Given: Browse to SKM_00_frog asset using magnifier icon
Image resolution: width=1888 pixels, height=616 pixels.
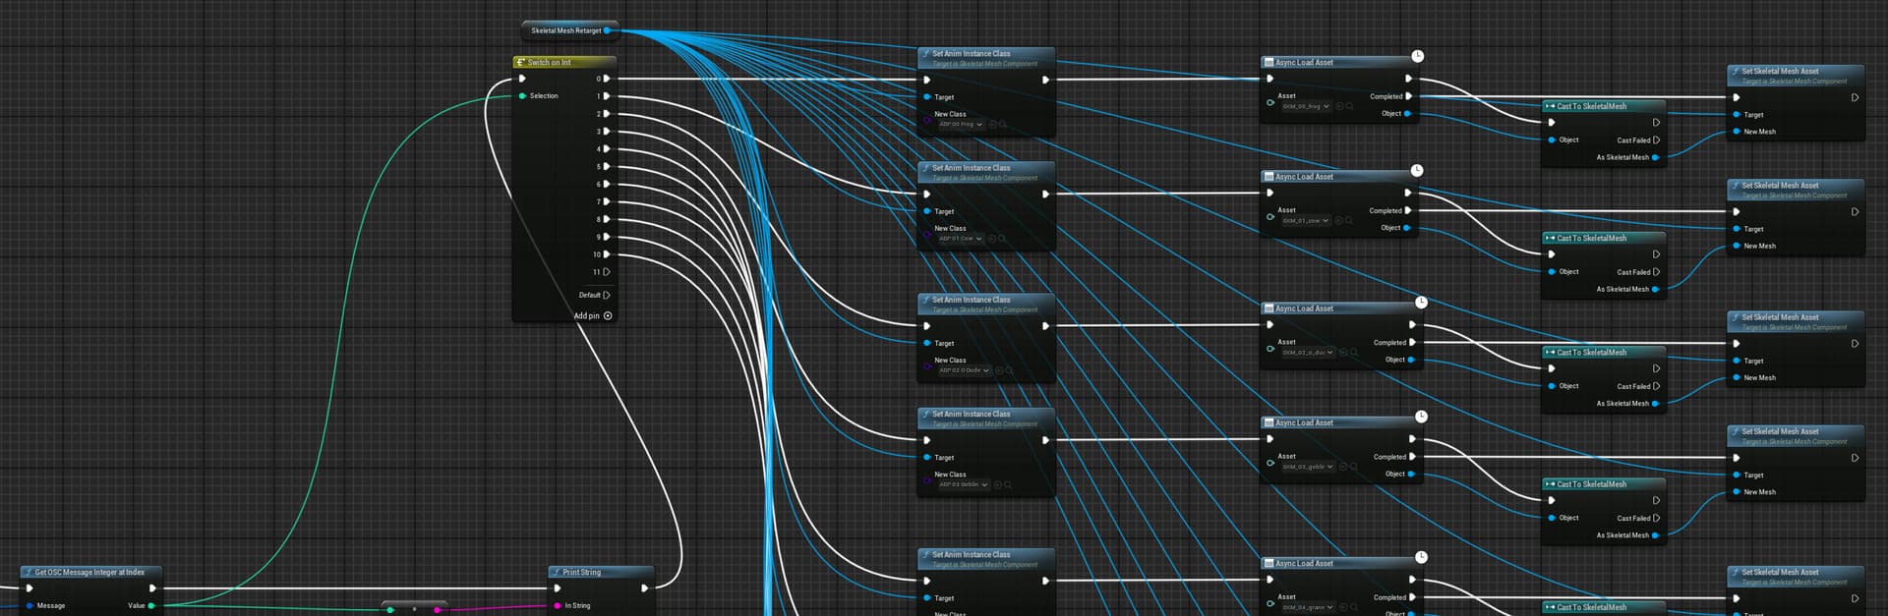Looking at the screenshot, I should [x=1349, y=106].
